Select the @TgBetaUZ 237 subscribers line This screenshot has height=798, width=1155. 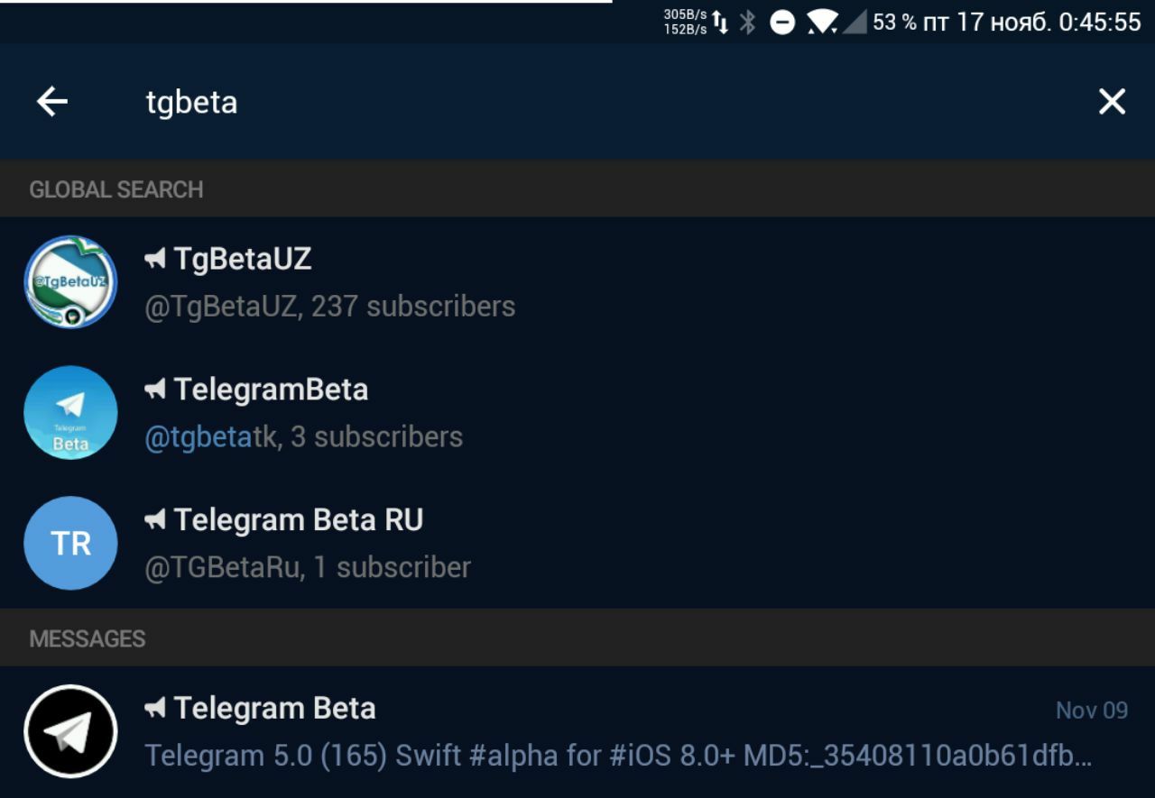[330, 307]
